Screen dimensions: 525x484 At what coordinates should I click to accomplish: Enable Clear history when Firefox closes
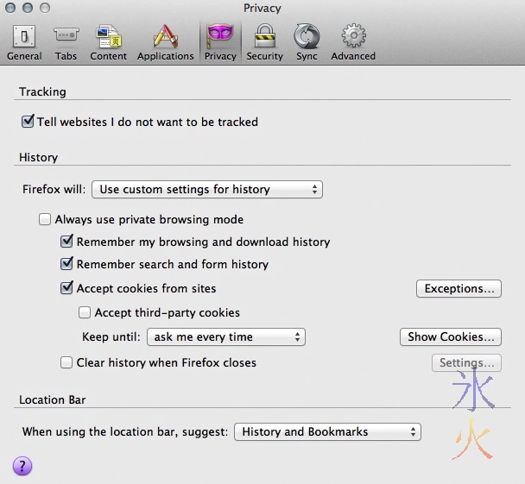(x=66, y=363)
